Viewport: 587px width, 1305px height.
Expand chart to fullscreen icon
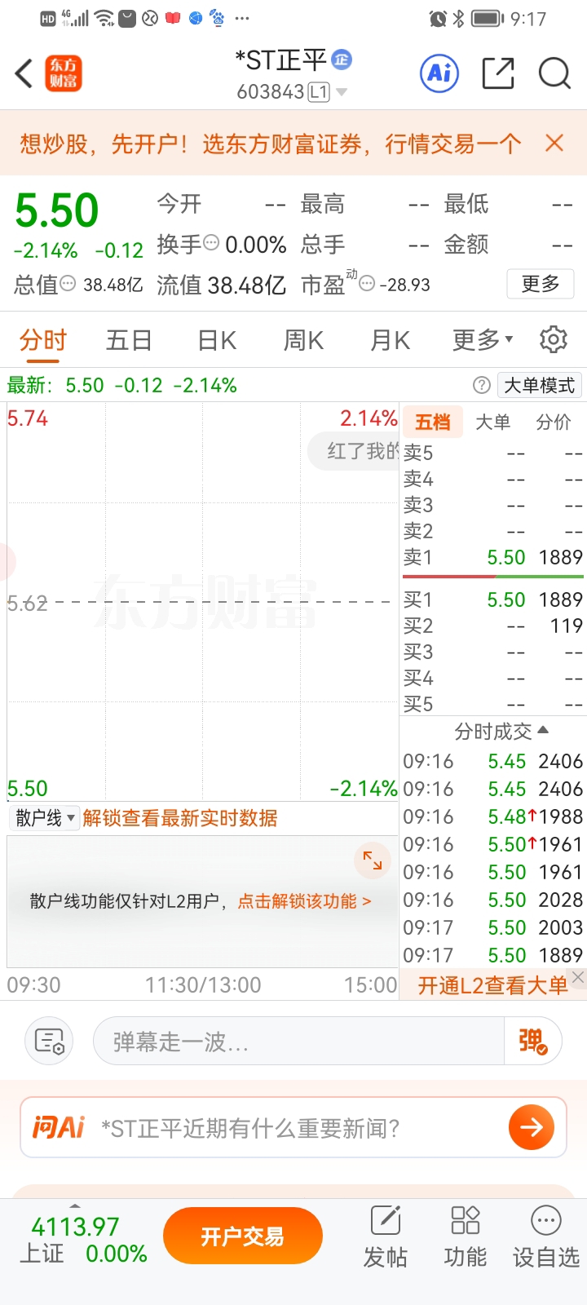pyautogui.click(x=373, y=860)
